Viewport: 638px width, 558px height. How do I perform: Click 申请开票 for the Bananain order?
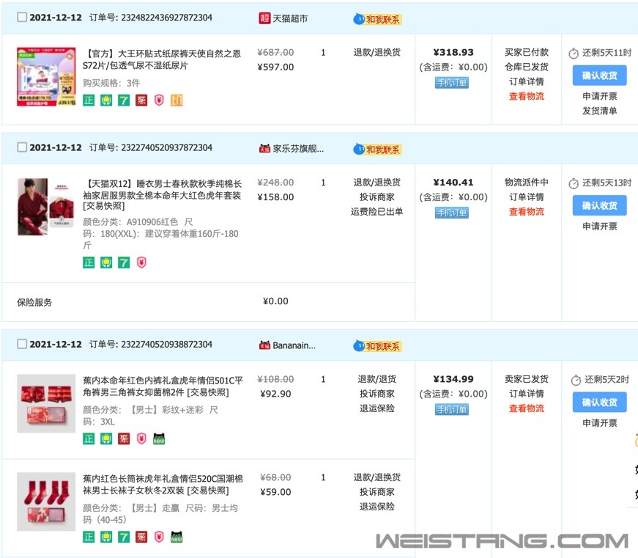599,423
